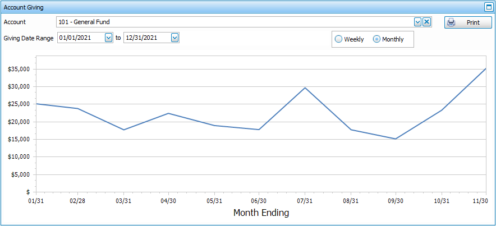496x226 pixels.
Task: Open the end date 12/31/2021 calendar dropdown
Action: (x=174, y=38)
